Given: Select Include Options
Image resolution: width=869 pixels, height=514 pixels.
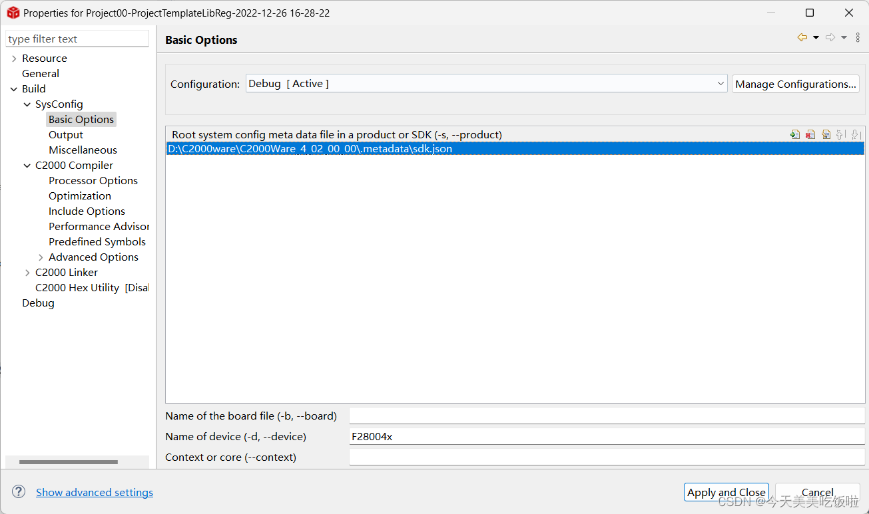Looking at the screenshot, I should point(87,211).
